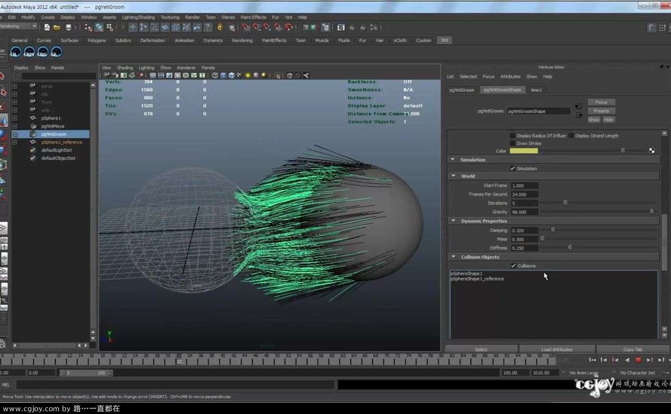Expand the pgYetiGroom node in Outliner
The height and width of the screenshot is (414, 671).
(15, 134)
